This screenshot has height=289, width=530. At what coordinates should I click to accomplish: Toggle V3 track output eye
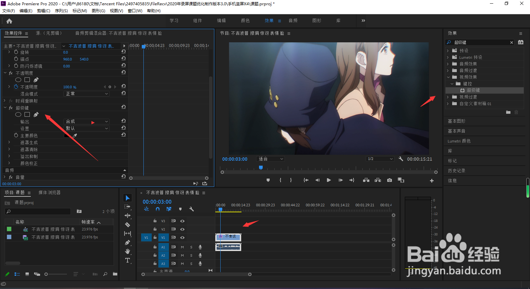pyautogui.click(x=182, y=221)
